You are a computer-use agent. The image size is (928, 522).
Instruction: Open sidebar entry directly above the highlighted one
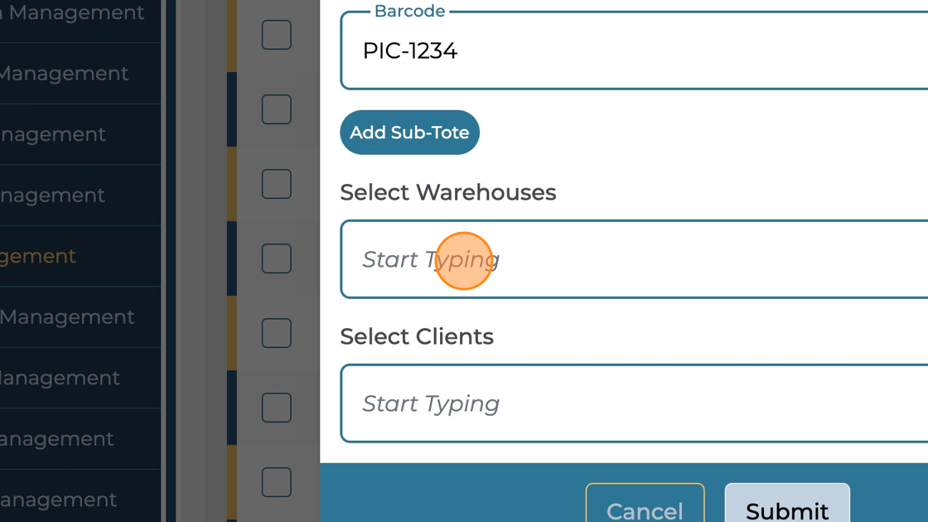[x=54, y=196]
